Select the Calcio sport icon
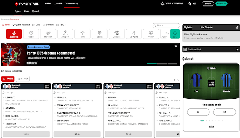 pyautogui.click(x=31, y=34)
